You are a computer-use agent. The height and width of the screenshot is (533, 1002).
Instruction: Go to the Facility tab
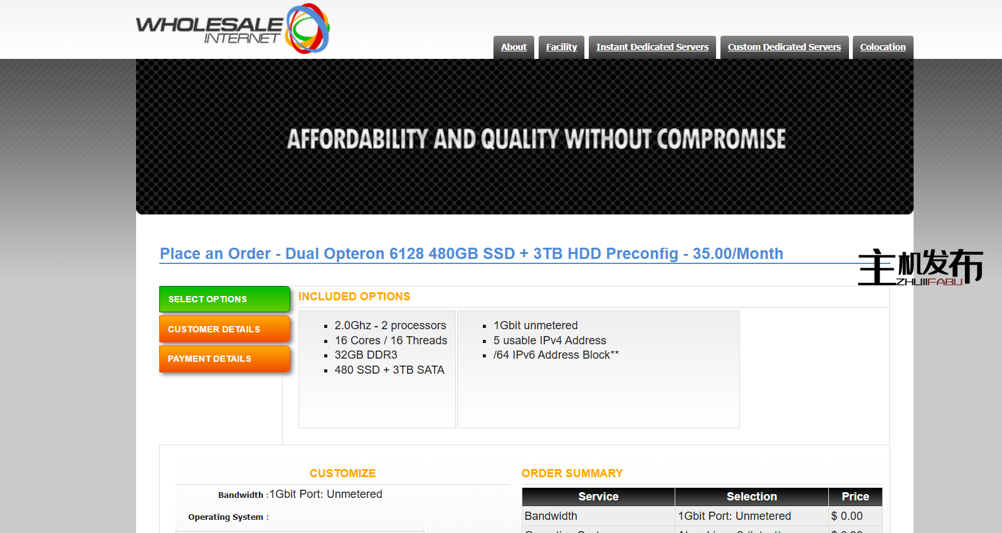tap(561, 47)
